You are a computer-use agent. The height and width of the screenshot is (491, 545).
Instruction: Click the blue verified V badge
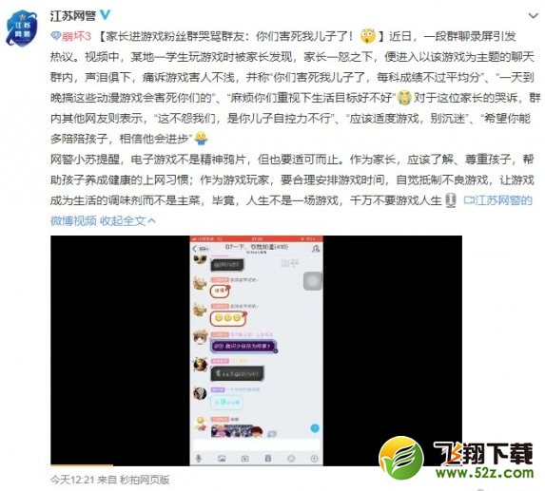tap(105, 14)
